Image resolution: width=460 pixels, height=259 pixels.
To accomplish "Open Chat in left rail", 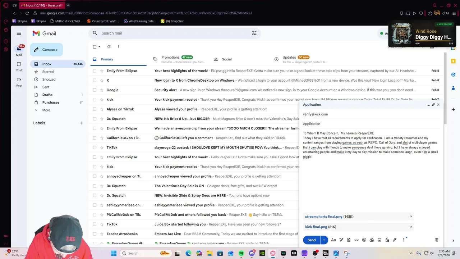I will [19, 67].
